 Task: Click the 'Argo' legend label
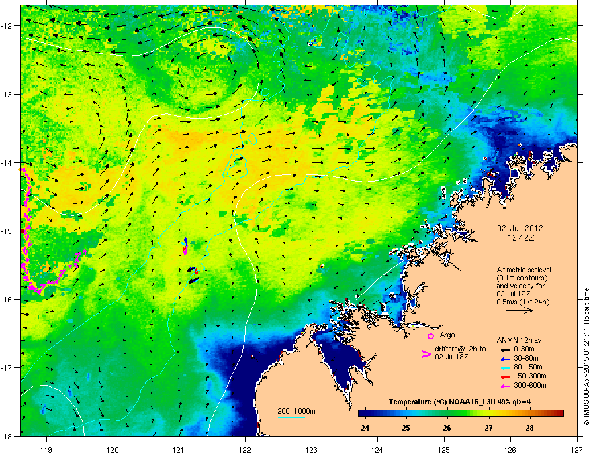447,335
